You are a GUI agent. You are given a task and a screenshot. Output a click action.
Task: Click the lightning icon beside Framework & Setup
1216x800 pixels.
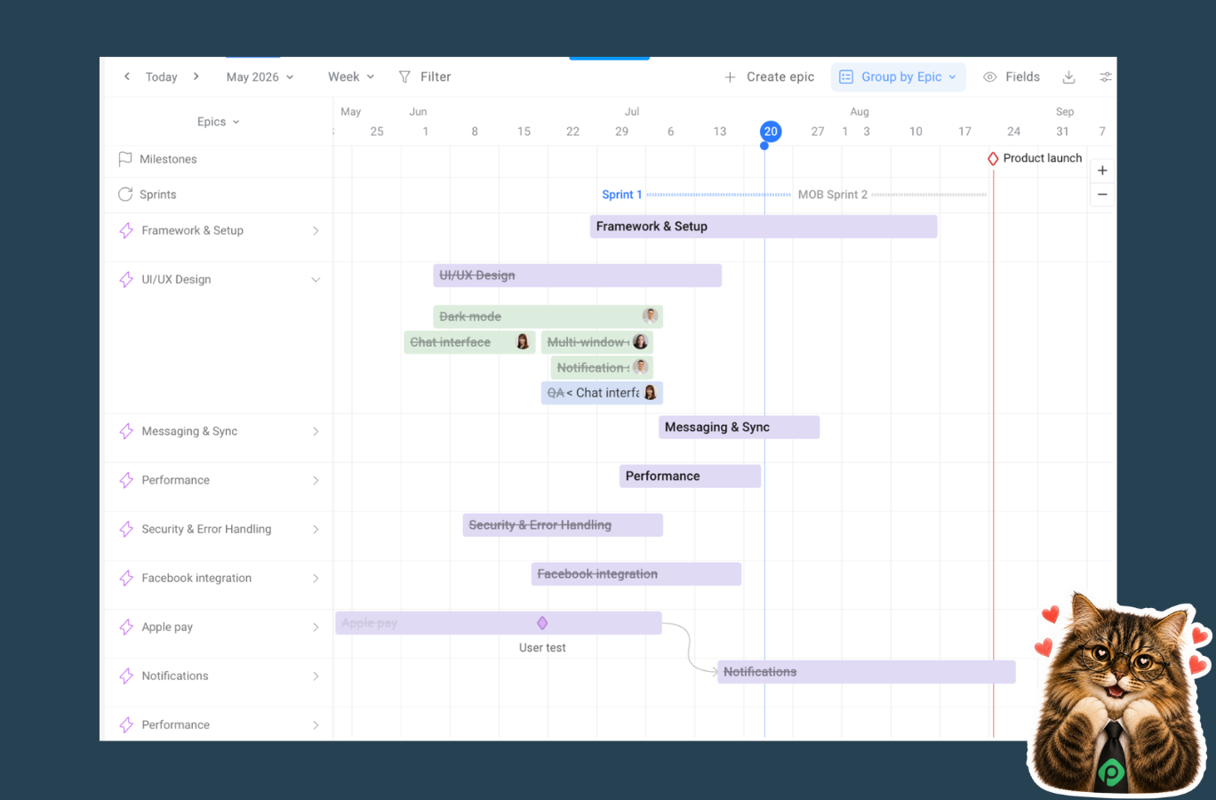point(126,230)
